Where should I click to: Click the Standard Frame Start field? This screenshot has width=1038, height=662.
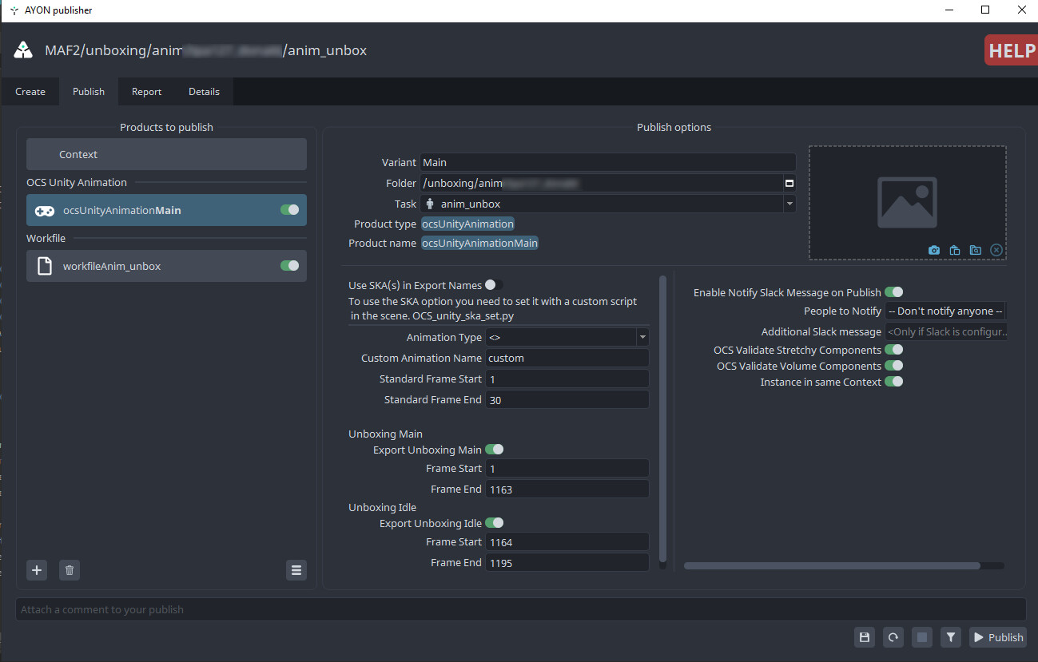coord(567,379)
